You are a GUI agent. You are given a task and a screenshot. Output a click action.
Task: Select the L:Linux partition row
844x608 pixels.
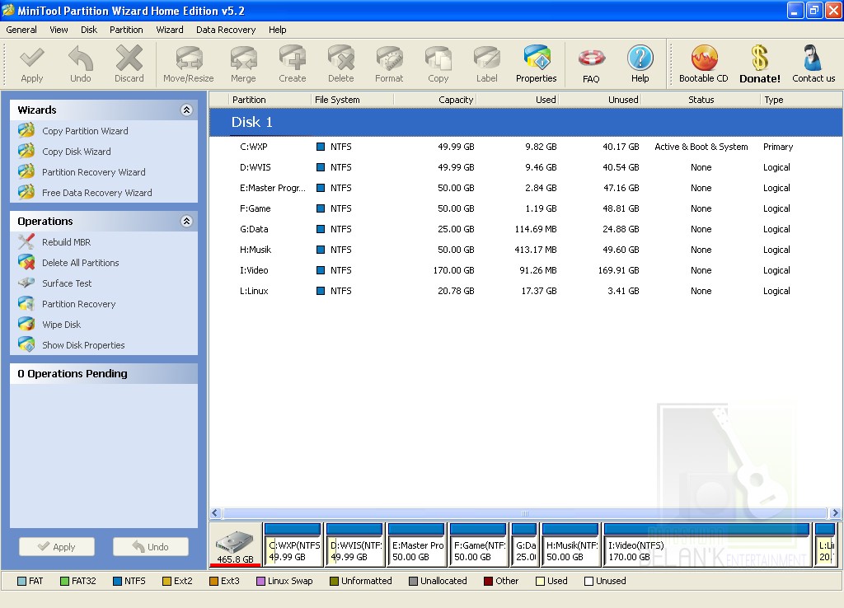pyautogui.click(x=526, y=291)
